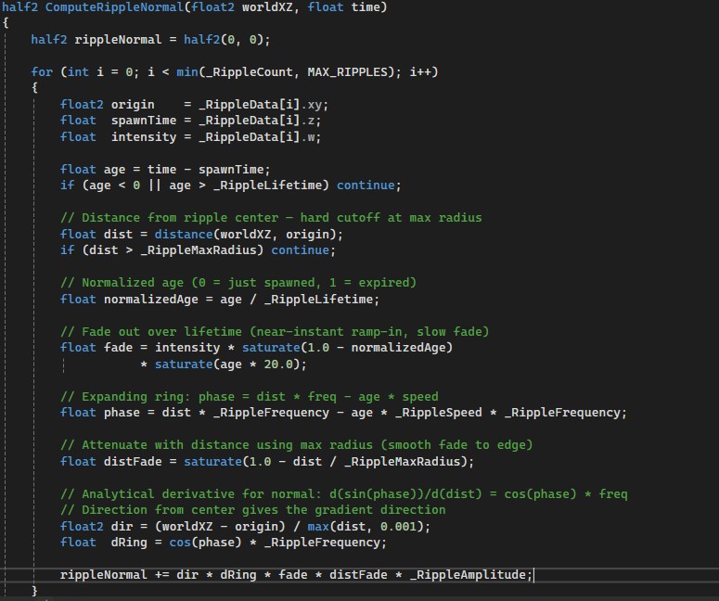Click 'fade' in 'float fade' declaration

(x=119, y=348)
